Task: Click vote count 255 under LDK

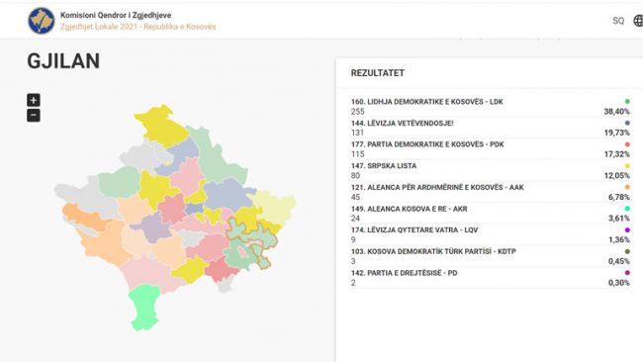Action: click(357, 112)
